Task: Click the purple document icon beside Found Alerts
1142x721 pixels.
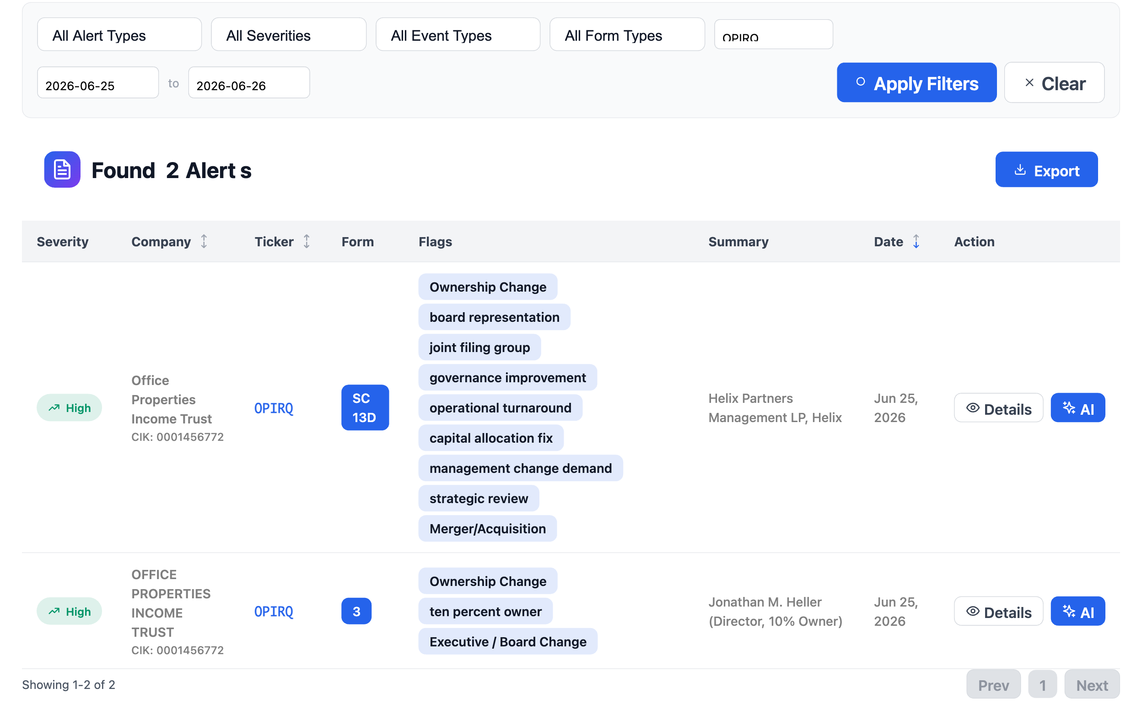Action: point(62,169)
